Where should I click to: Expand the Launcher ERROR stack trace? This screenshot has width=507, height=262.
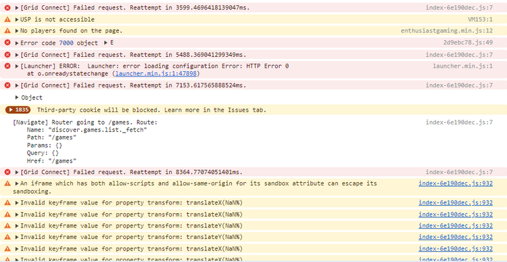coord(17,66)
